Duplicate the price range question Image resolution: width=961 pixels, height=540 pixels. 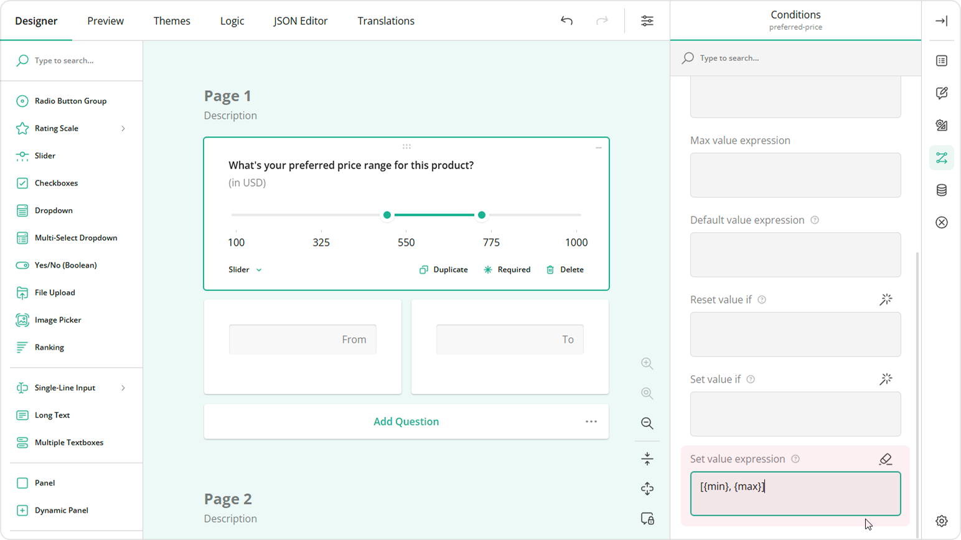443,269
